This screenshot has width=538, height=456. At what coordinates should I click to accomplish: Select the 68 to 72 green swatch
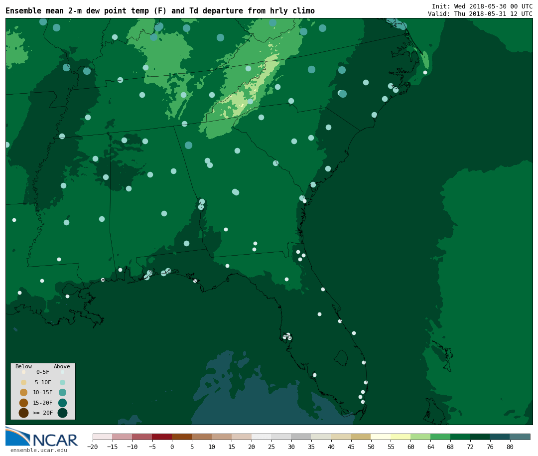(460, 437)
